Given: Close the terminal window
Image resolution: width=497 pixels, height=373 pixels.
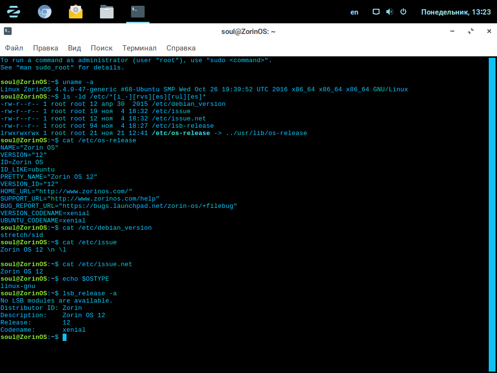Looking at the screenshot, I should pos(489,31).
